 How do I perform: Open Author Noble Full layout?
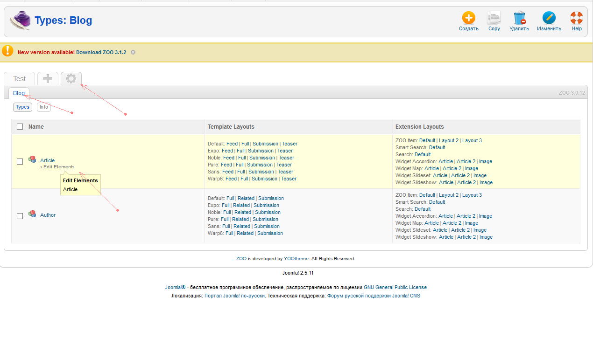[x=227, y=212]
